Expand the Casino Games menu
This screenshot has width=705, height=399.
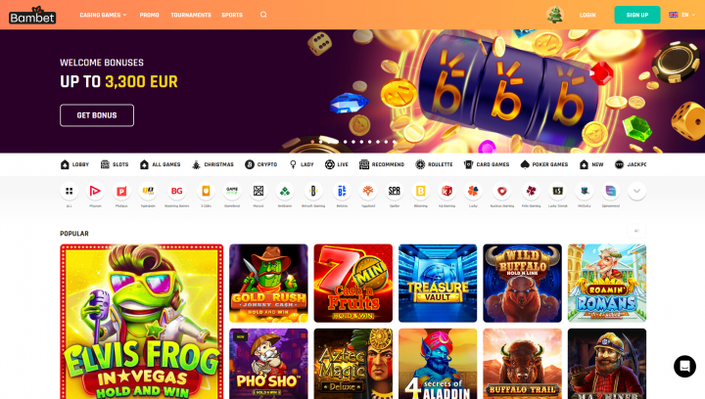103,15
